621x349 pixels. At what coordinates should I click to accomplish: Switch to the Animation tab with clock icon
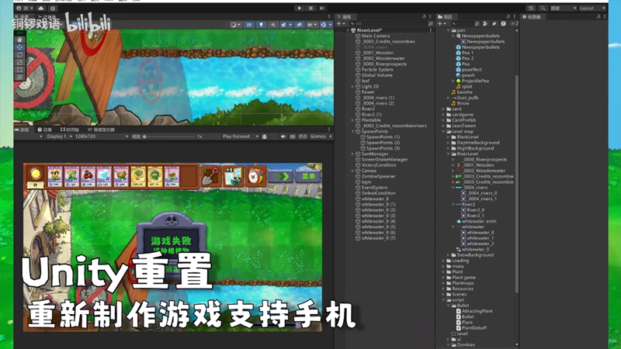pyautogui.click(x=45, y=130)
